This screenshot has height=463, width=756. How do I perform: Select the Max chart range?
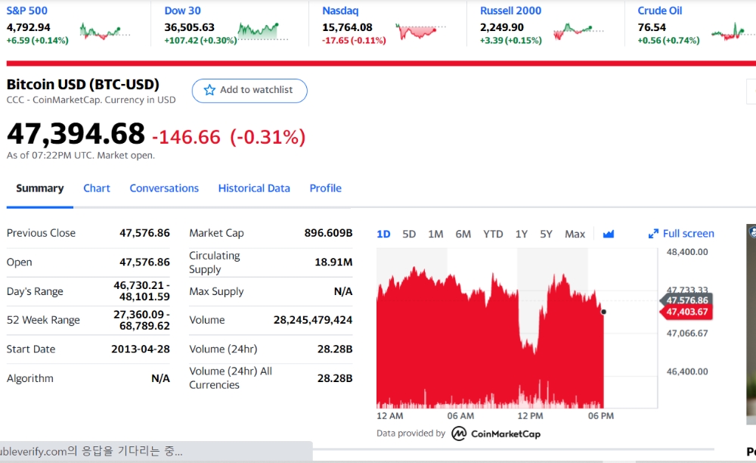pyautogui.click(x=575, y=235)
